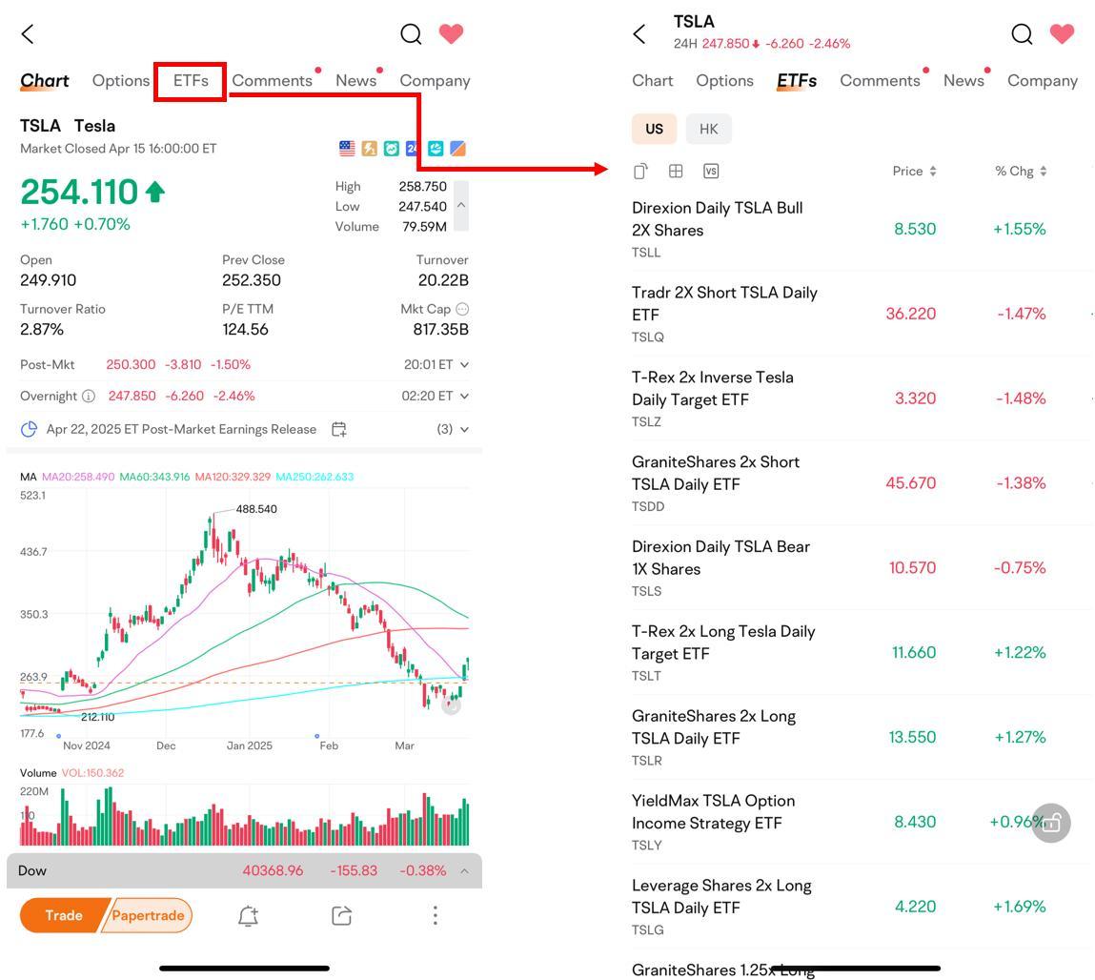
Task: Tap heart favorite icon on right ETFs screen
Action: (x=1063, y=32)
